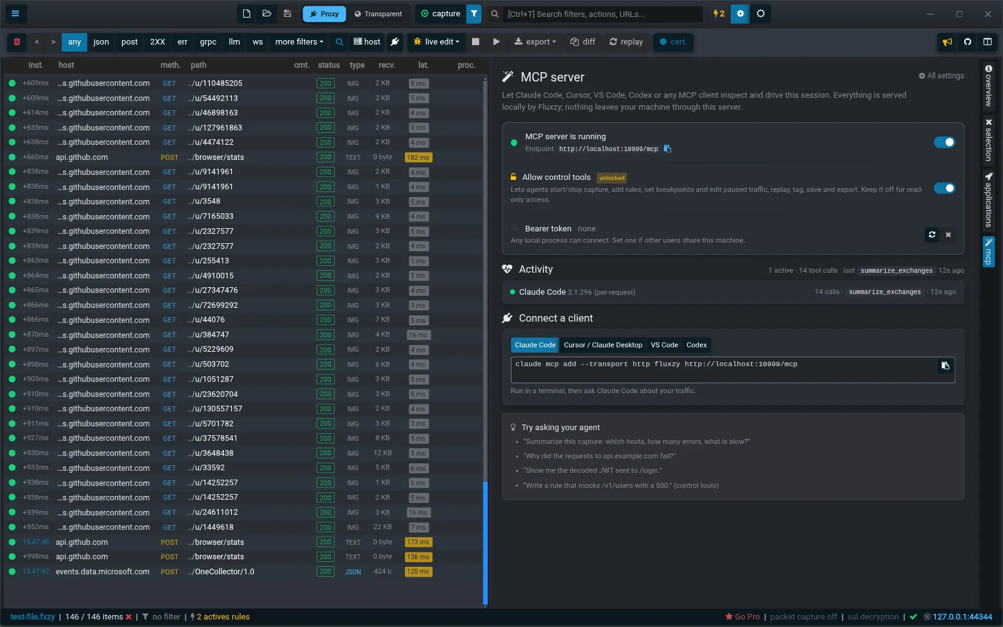Select the llm filter

click(234, 42)
